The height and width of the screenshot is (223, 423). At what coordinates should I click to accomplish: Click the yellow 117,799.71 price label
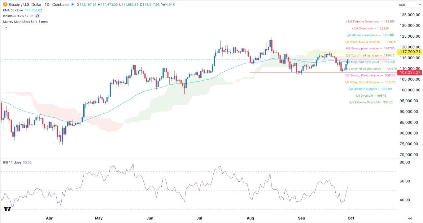[x=410, y=52]
